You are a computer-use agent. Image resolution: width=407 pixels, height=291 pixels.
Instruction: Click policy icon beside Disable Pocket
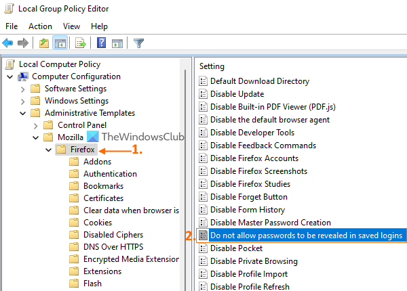[x=203, y=248]
